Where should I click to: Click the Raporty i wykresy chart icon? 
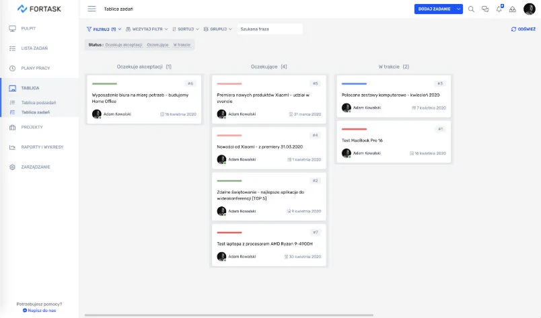(x=12, y=147)
